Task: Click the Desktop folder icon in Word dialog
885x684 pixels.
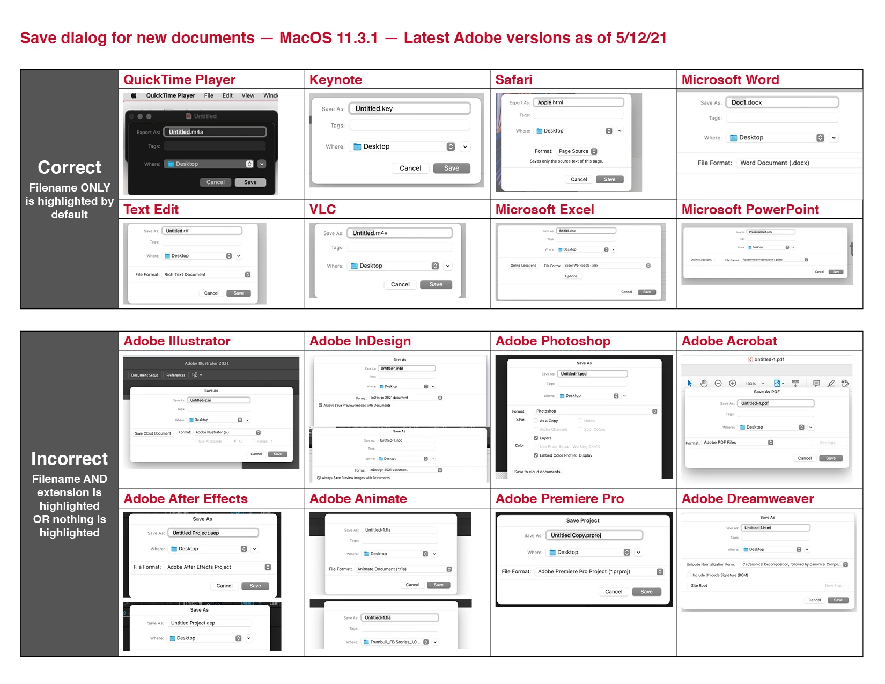Action: 733,138
